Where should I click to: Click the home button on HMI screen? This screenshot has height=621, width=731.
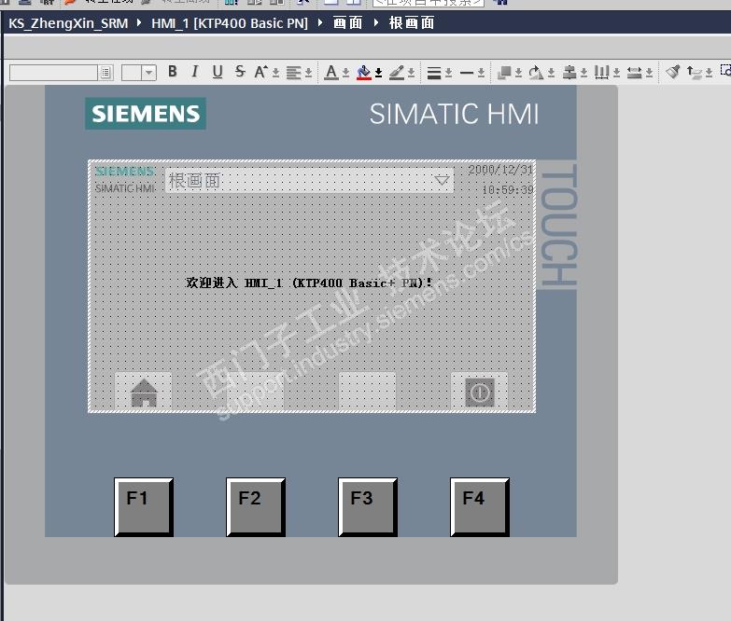pyautogui.click(x=144, y=392)
